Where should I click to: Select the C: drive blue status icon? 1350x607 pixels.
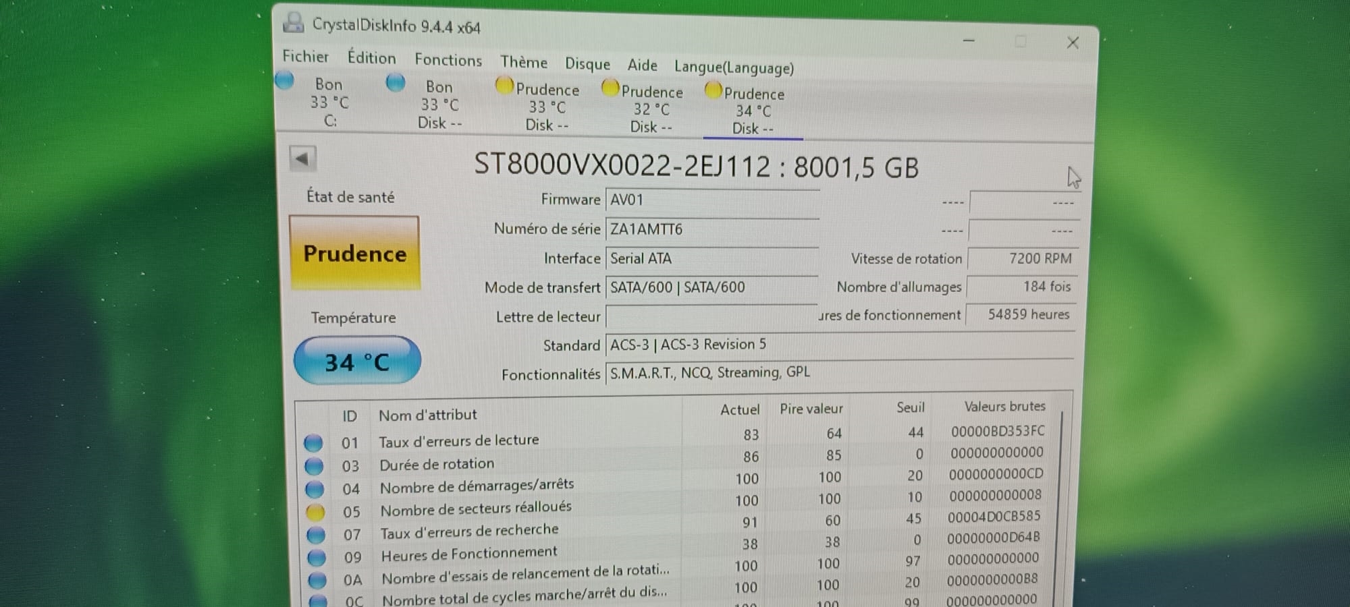tap(285, 80)
